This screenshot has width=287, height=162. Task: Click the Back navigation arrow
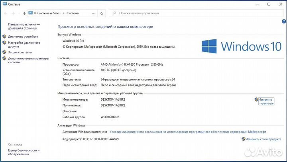tap(6, 13)
